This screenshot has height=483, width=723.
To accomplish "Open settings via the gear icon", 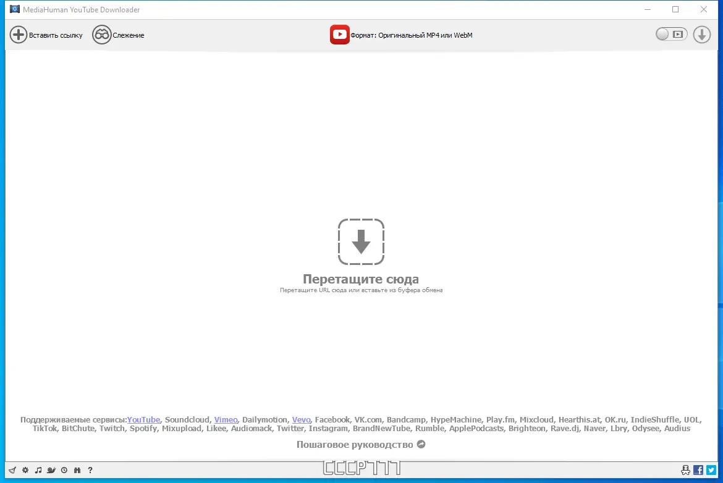I will coord(25,470).
